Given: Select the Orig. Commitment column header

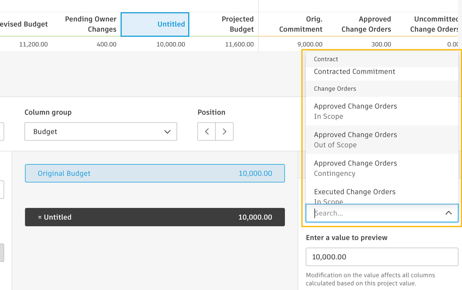Looking at the screenshot, I should tap(301, 24).
